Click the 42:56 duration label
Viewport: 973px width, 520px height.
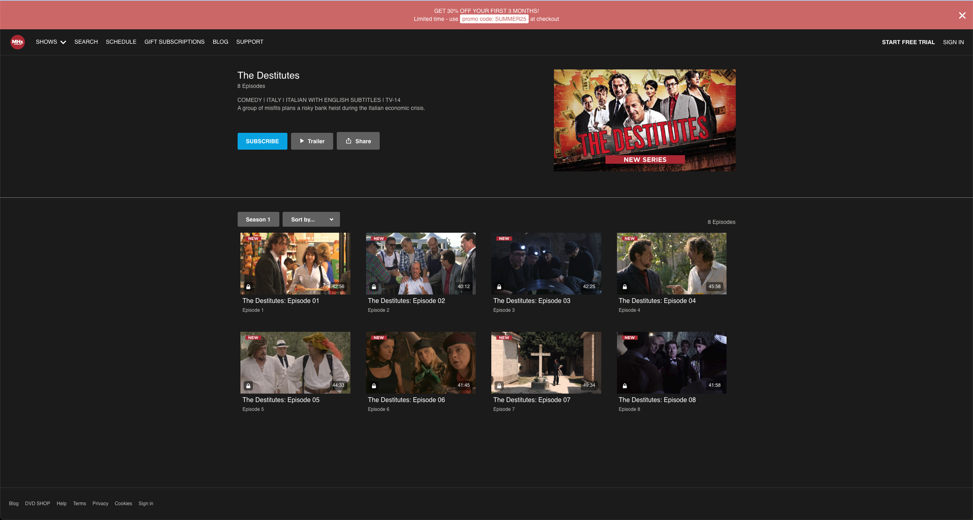(x=338, y=286)
